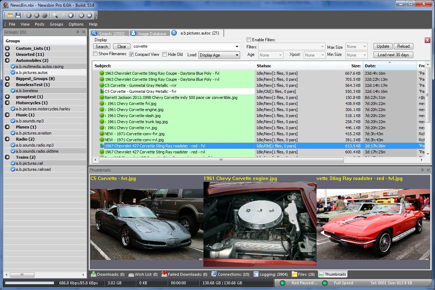Click green status icon for NEW - 1971-Corvette-conv-fvr.jpg
The image size is (435, 290).
pyautogui.click(x=102, y=134)
